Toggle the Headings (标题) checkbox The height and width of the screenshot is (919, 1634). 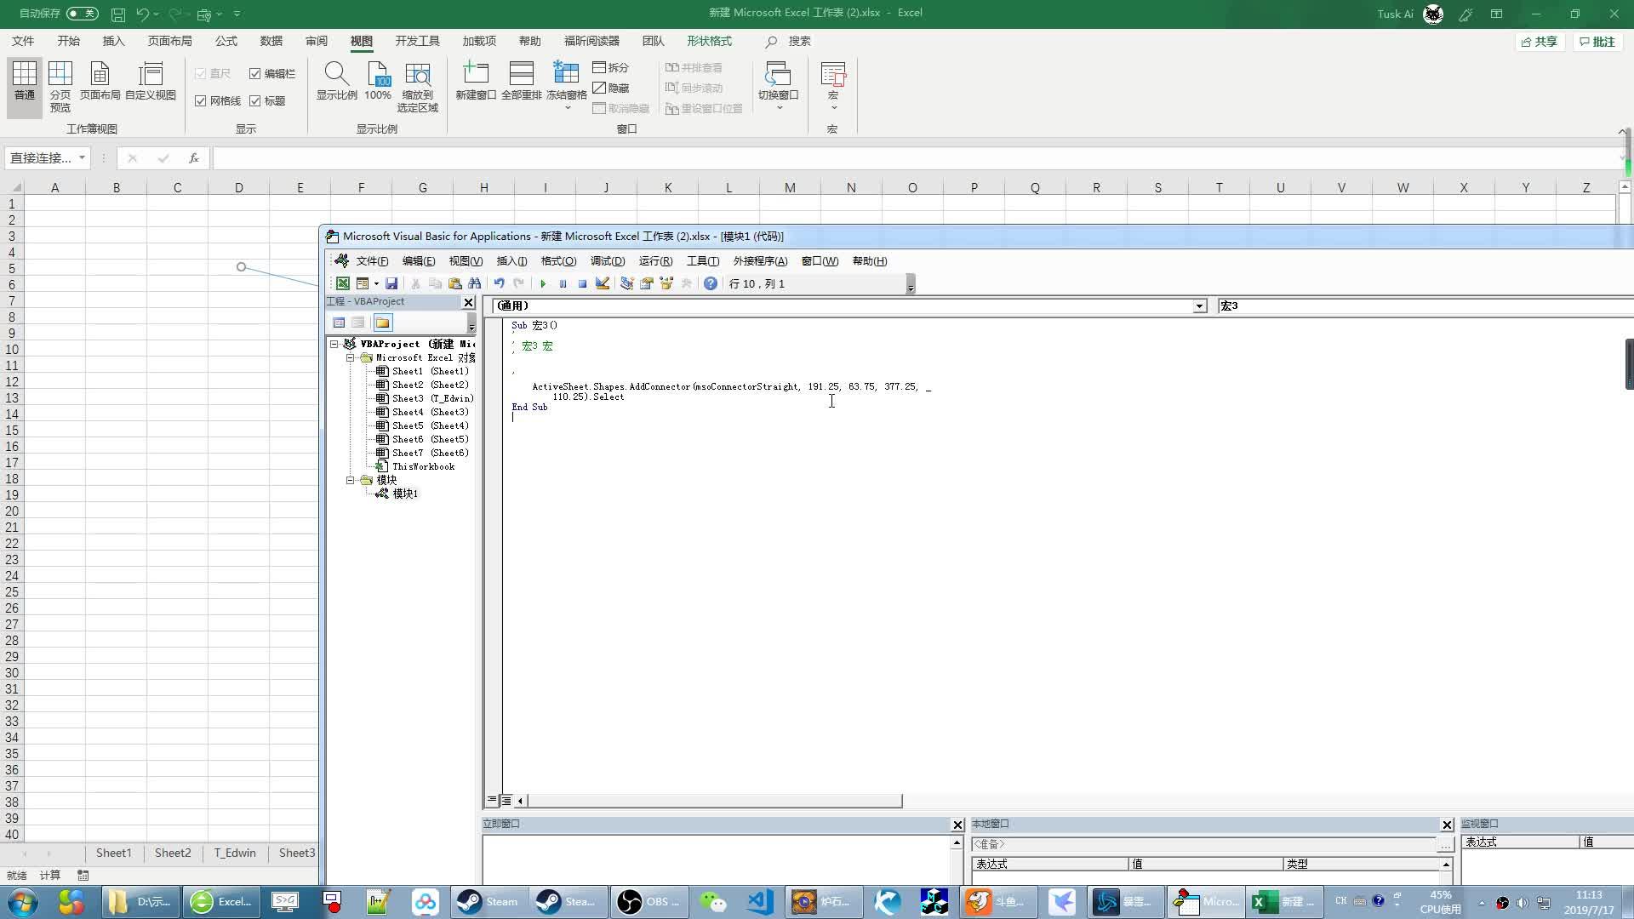(254, 101)
